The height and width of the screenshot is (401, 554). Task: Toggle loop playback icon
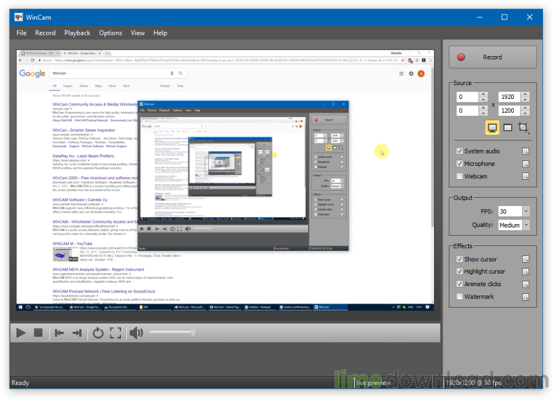(x=98, y=333)
